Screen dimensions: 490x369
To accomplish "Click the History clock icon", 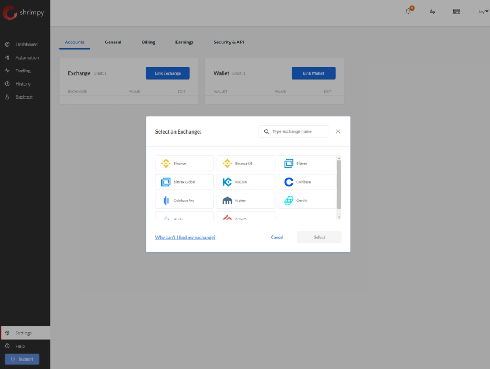I will 7,83.
